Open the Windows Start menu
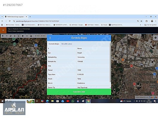The height and width of the screenshot is (118, 158). pos(2,101)
